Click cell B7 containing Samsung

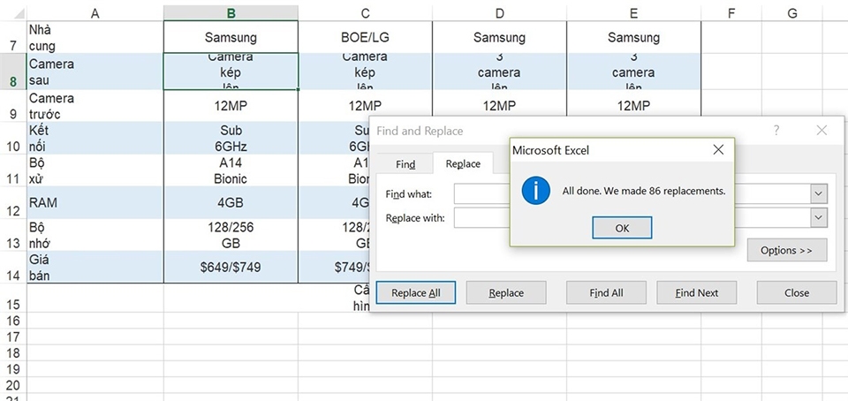[x=231, y=37]
